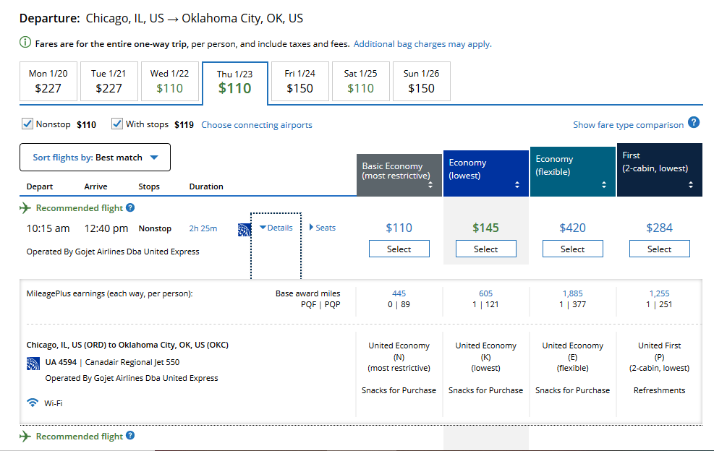
Task: Select the Thu 1/23 date tab
Action: click(235, 83)
